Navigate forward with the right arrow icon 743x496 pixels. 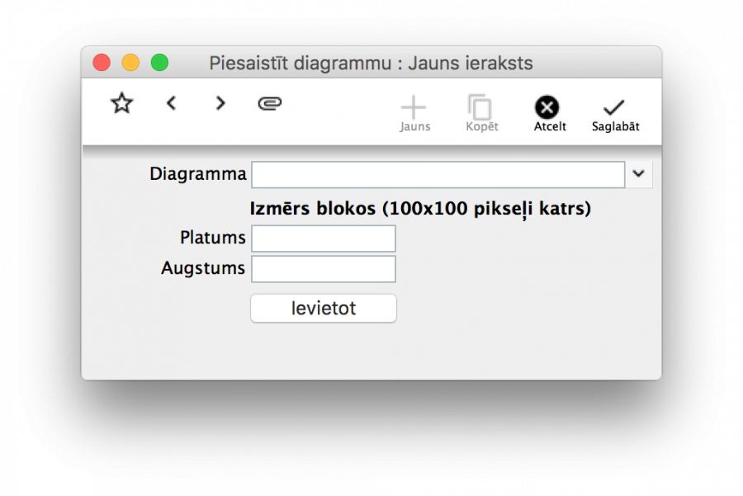(220, 103)
